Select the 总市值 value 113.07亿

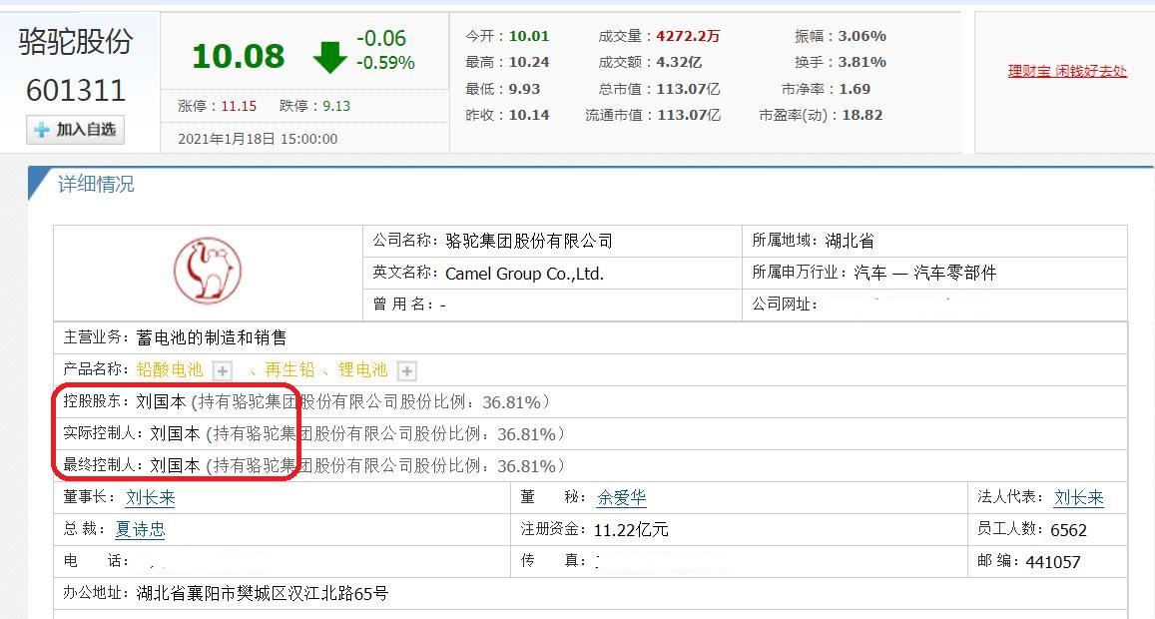coord(688,89)
